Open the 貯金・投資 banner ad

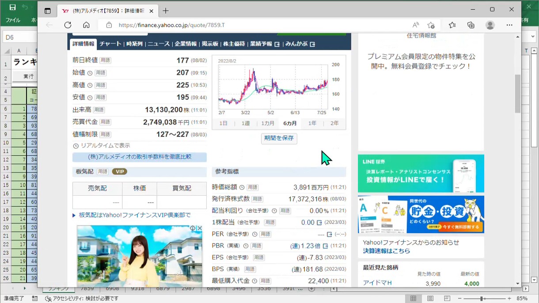tap(421, 214)
